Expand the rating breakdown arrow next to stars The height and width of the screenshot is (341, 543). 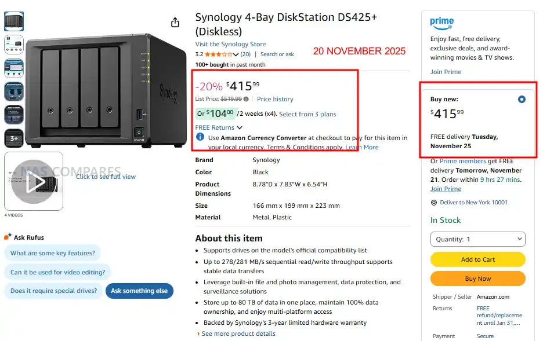click(237, 54)
